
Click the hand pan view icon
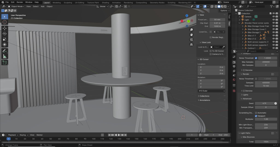(x=191, y=34)
